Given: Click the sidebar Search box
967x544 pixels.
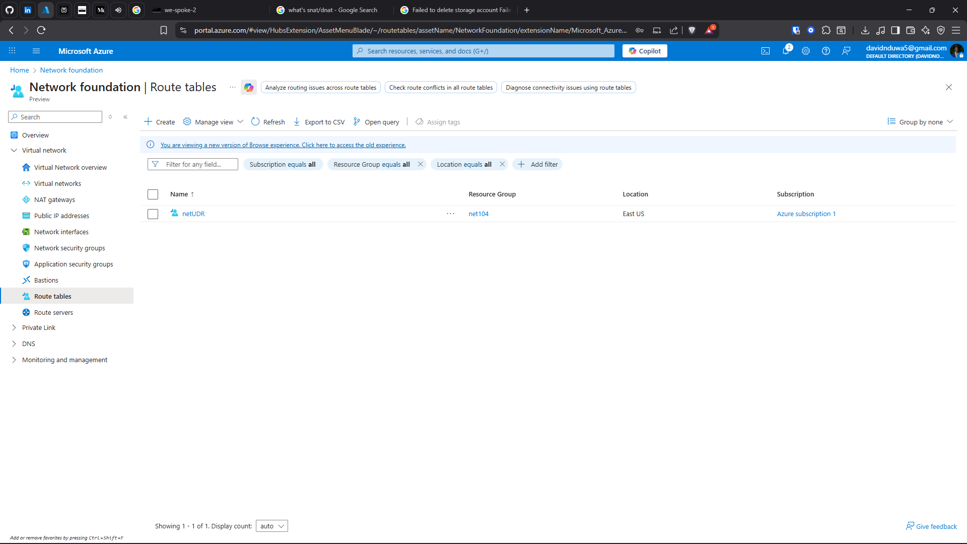Looking at the screenshot, I should 55,117.
